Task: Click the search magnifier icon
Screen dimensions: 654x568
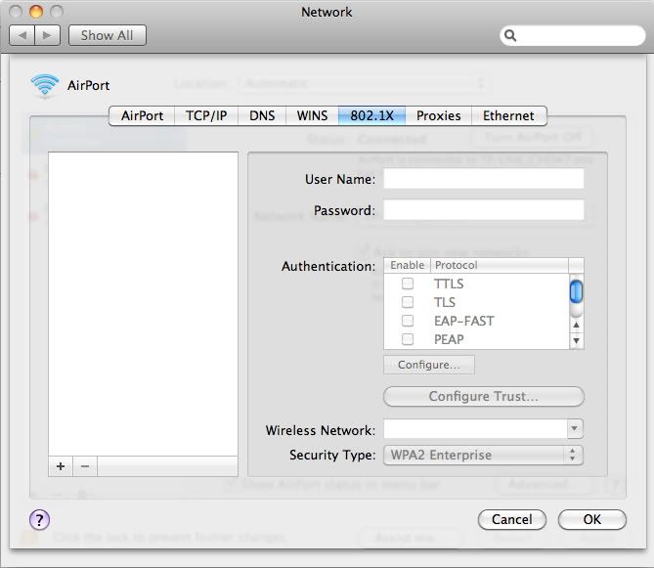Action: coord(510,35)
